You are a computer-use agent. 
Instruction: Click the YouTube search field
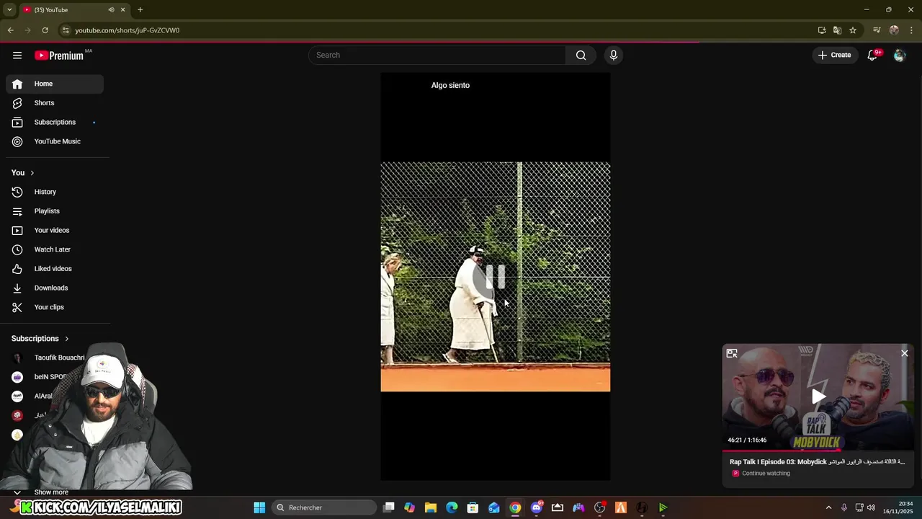point(437,55)
